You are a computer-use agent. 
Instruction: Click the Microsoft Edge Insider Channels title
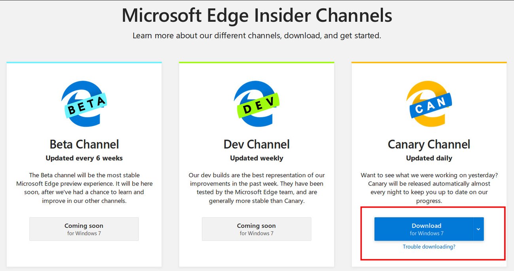[257, 16]
